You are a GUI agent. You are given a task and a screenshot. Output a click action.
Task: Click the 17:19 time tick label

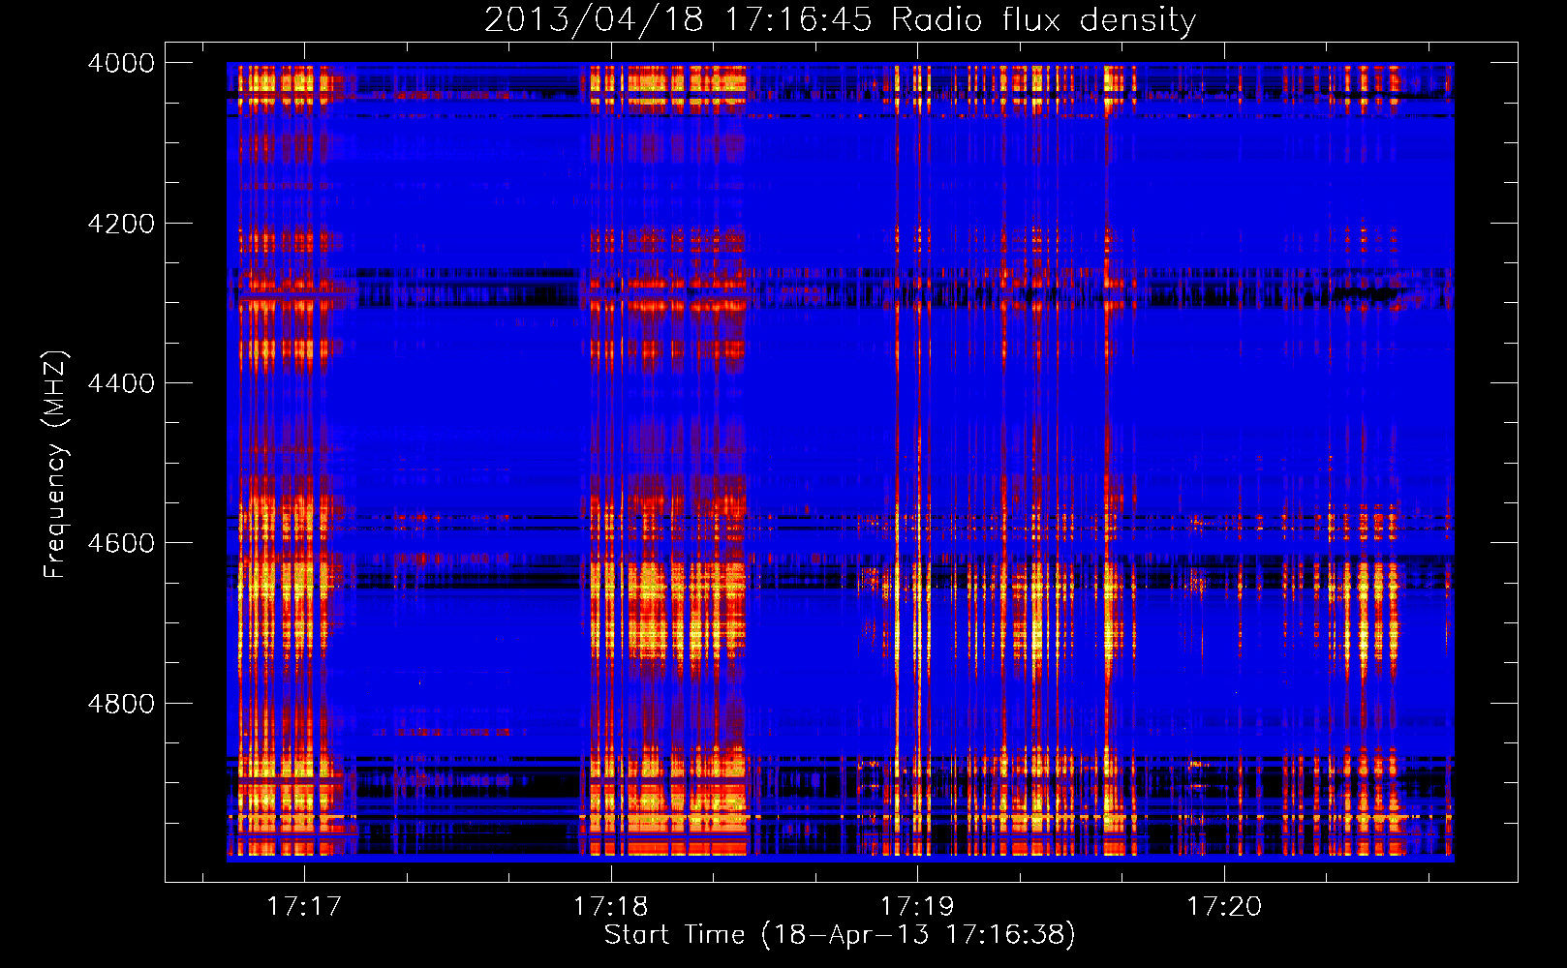[917, 907]
